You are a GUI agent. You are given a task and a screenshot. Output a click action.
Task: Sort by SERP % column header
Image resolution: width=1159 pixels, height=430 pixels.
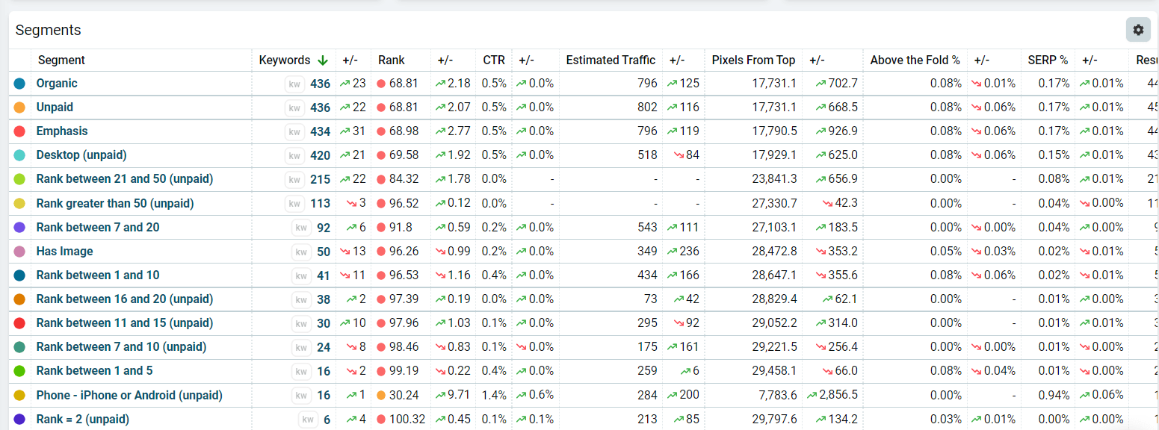coord(1048,60)
